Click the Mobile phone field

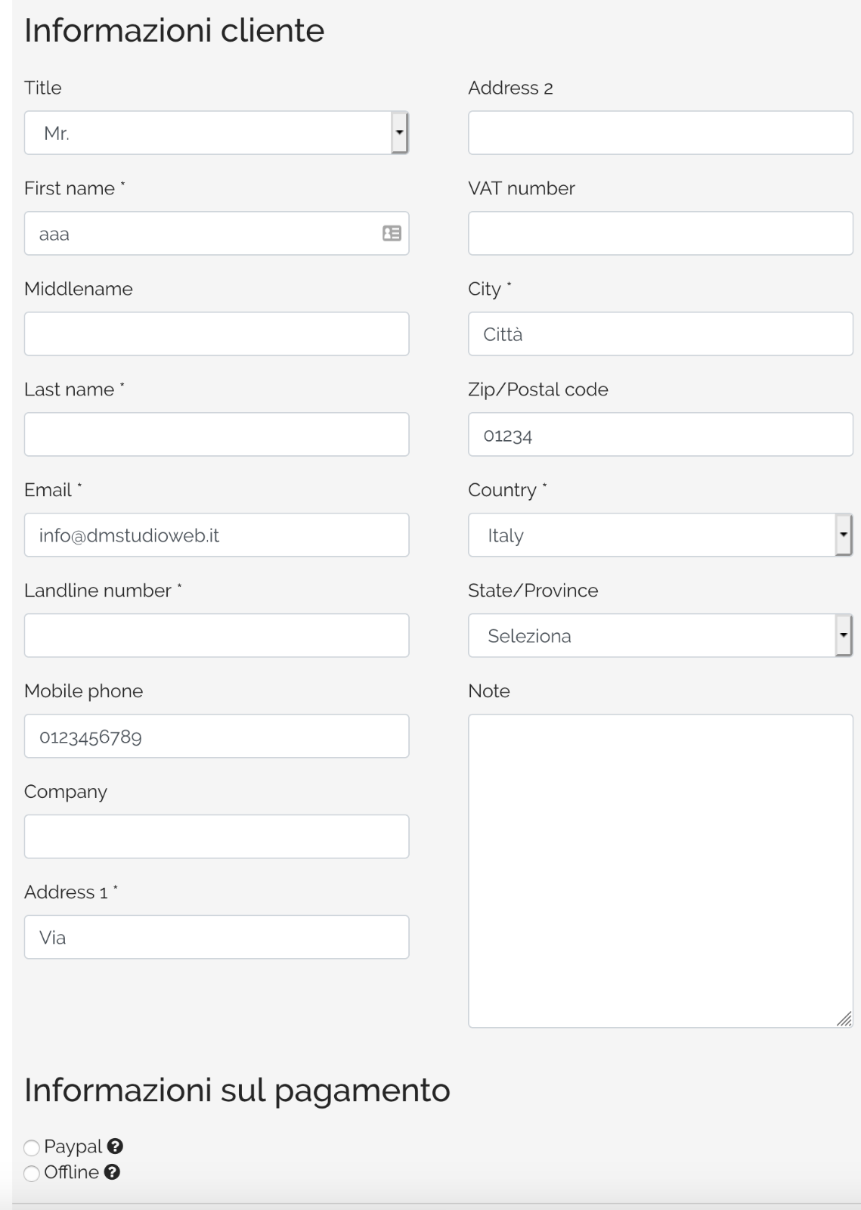click(216, 737)
